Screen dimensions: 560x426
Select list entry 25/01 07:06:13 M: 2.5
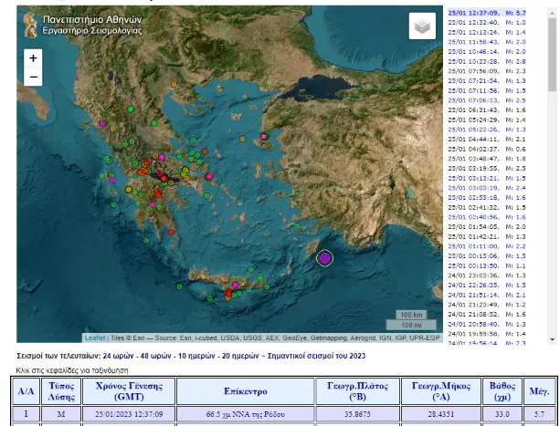pos(487,100)
